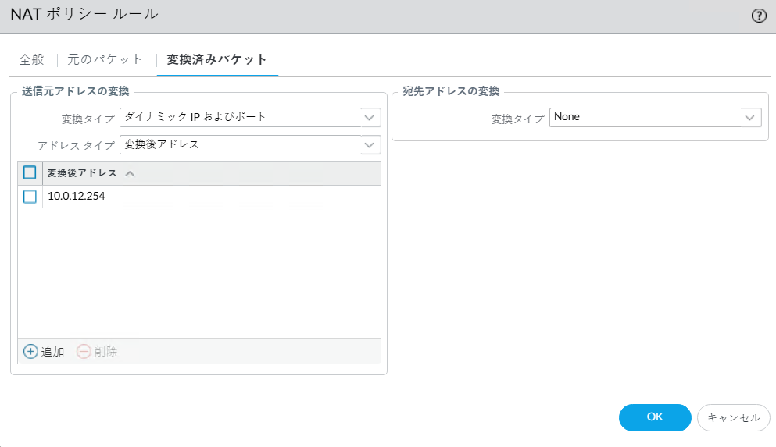The width and height of the screenshot is (776, 447).
Task: Select the 10.0.12.254 address entry
Action: [77, 197]
